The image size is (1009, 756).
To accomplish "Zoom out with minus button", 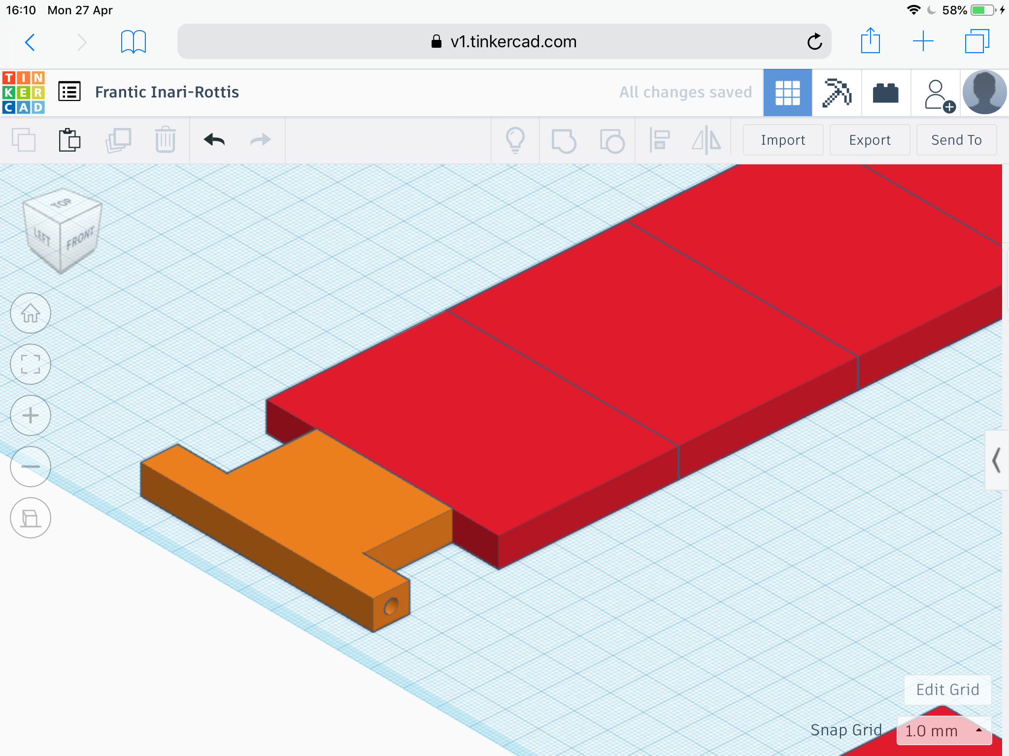I will [31, 467].
